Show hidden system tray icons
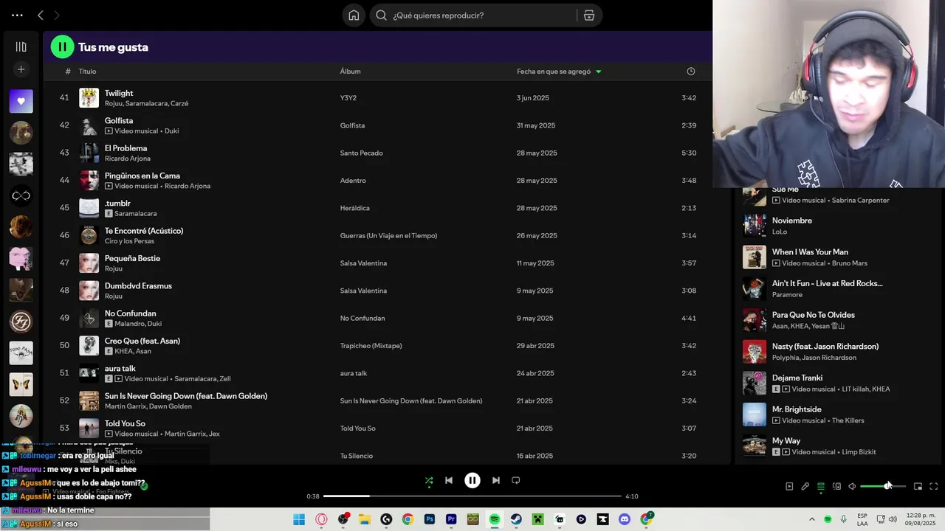This screenshot has height=531, width=945. coord(812,519)
